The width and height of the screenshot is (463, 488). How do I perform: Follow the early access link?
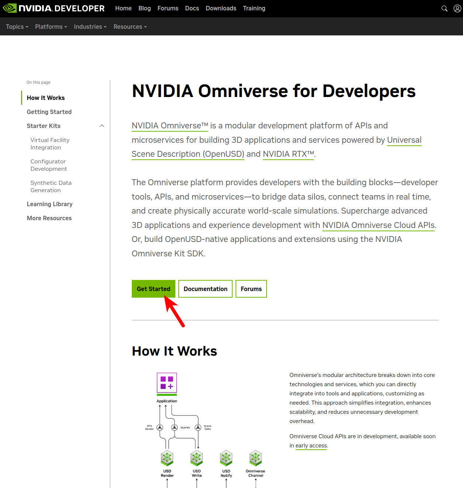(x=311, y=446)
